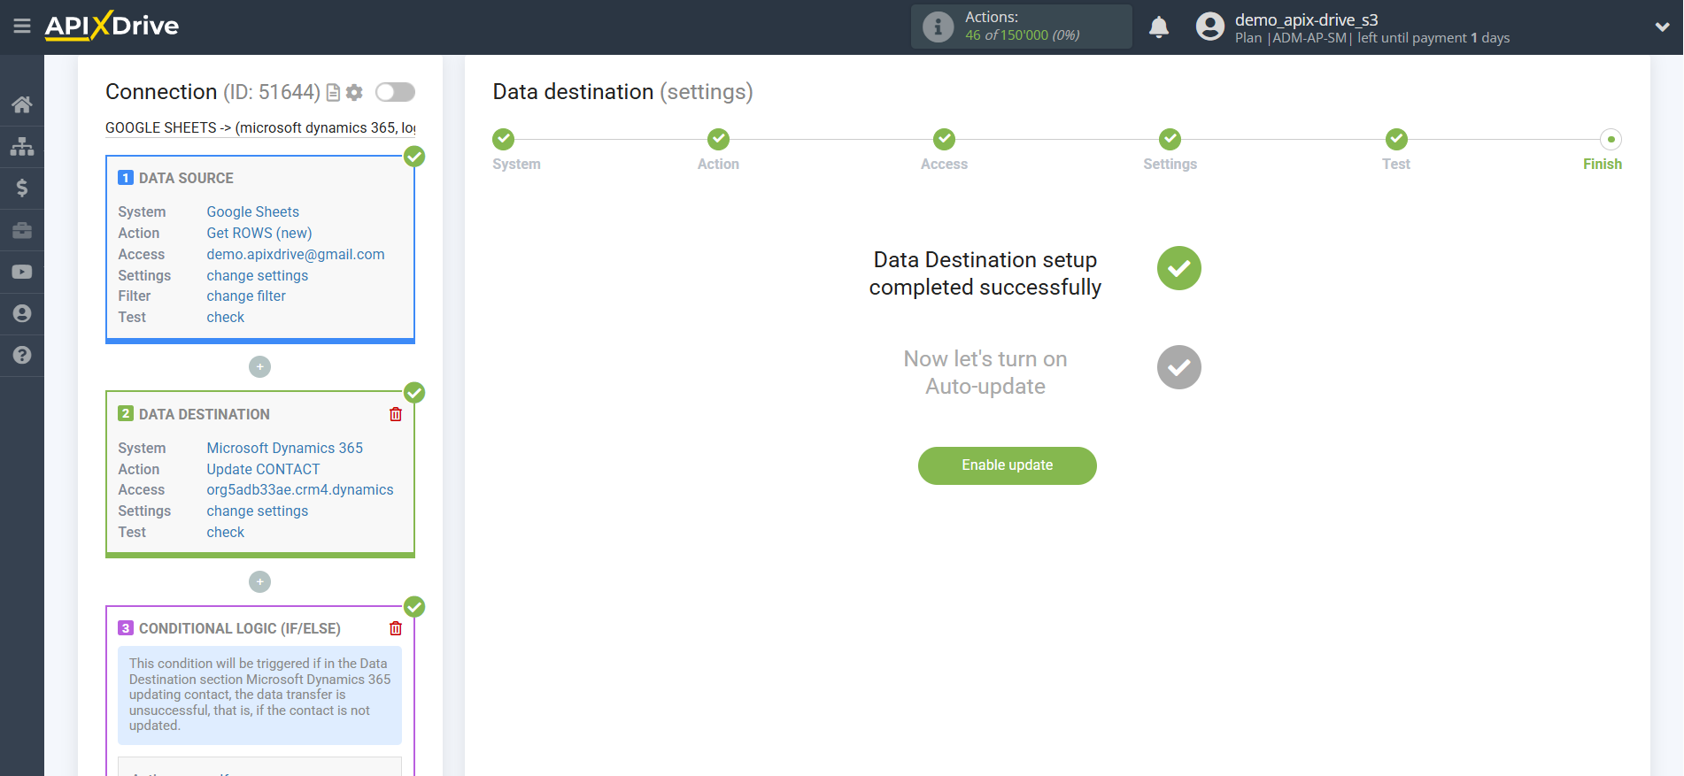
Task: Click change settings in Data Destination
Action: [x=257, y=511]
